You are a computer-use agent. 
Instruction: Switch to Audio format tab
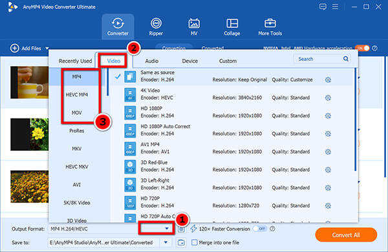(x=152, y=61)
